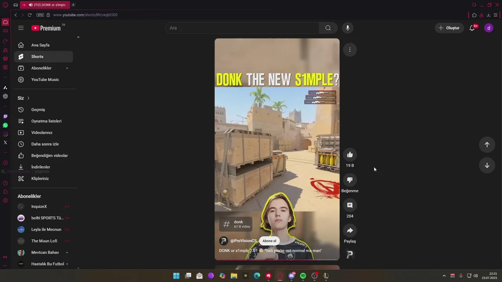Open ChatGPT in Opera sidebar
The image size is (502, 282).
[x=5, y=96]
